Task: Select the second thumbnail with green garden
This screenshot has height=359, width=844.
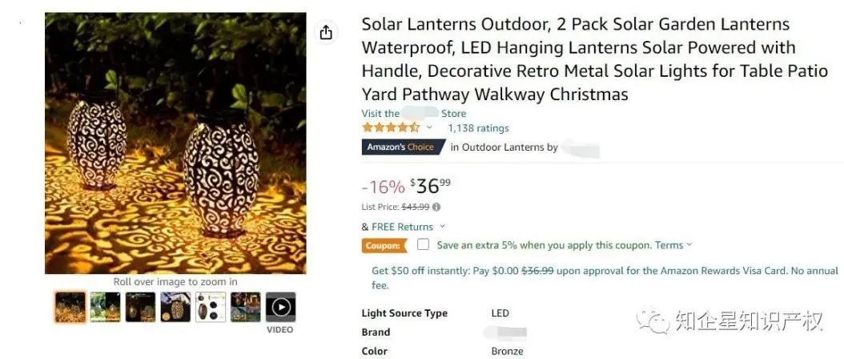Action: point(105,307)
